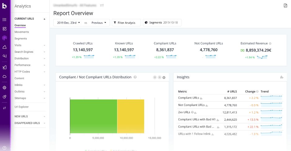291x151 pixels.
Task: Click the Estimated Revenue settings icon
Action: (x=270, y=43)
